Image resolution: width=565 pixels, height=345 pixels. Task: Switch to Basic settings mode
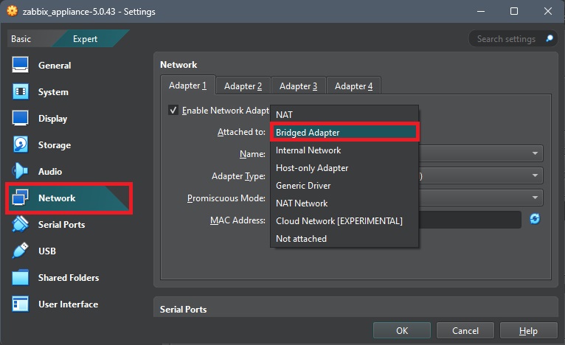pos(21,39)
